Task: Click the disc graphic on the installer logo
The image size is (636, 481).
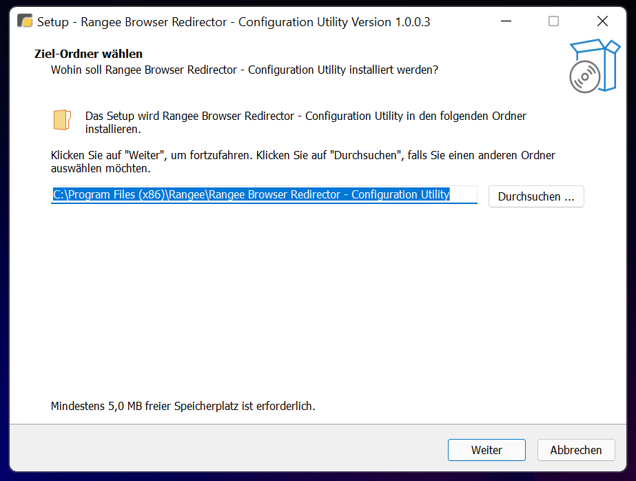Action: (x=585, y=77)
